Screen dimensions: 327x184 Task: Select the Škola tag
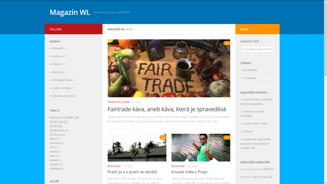[54, 139]
